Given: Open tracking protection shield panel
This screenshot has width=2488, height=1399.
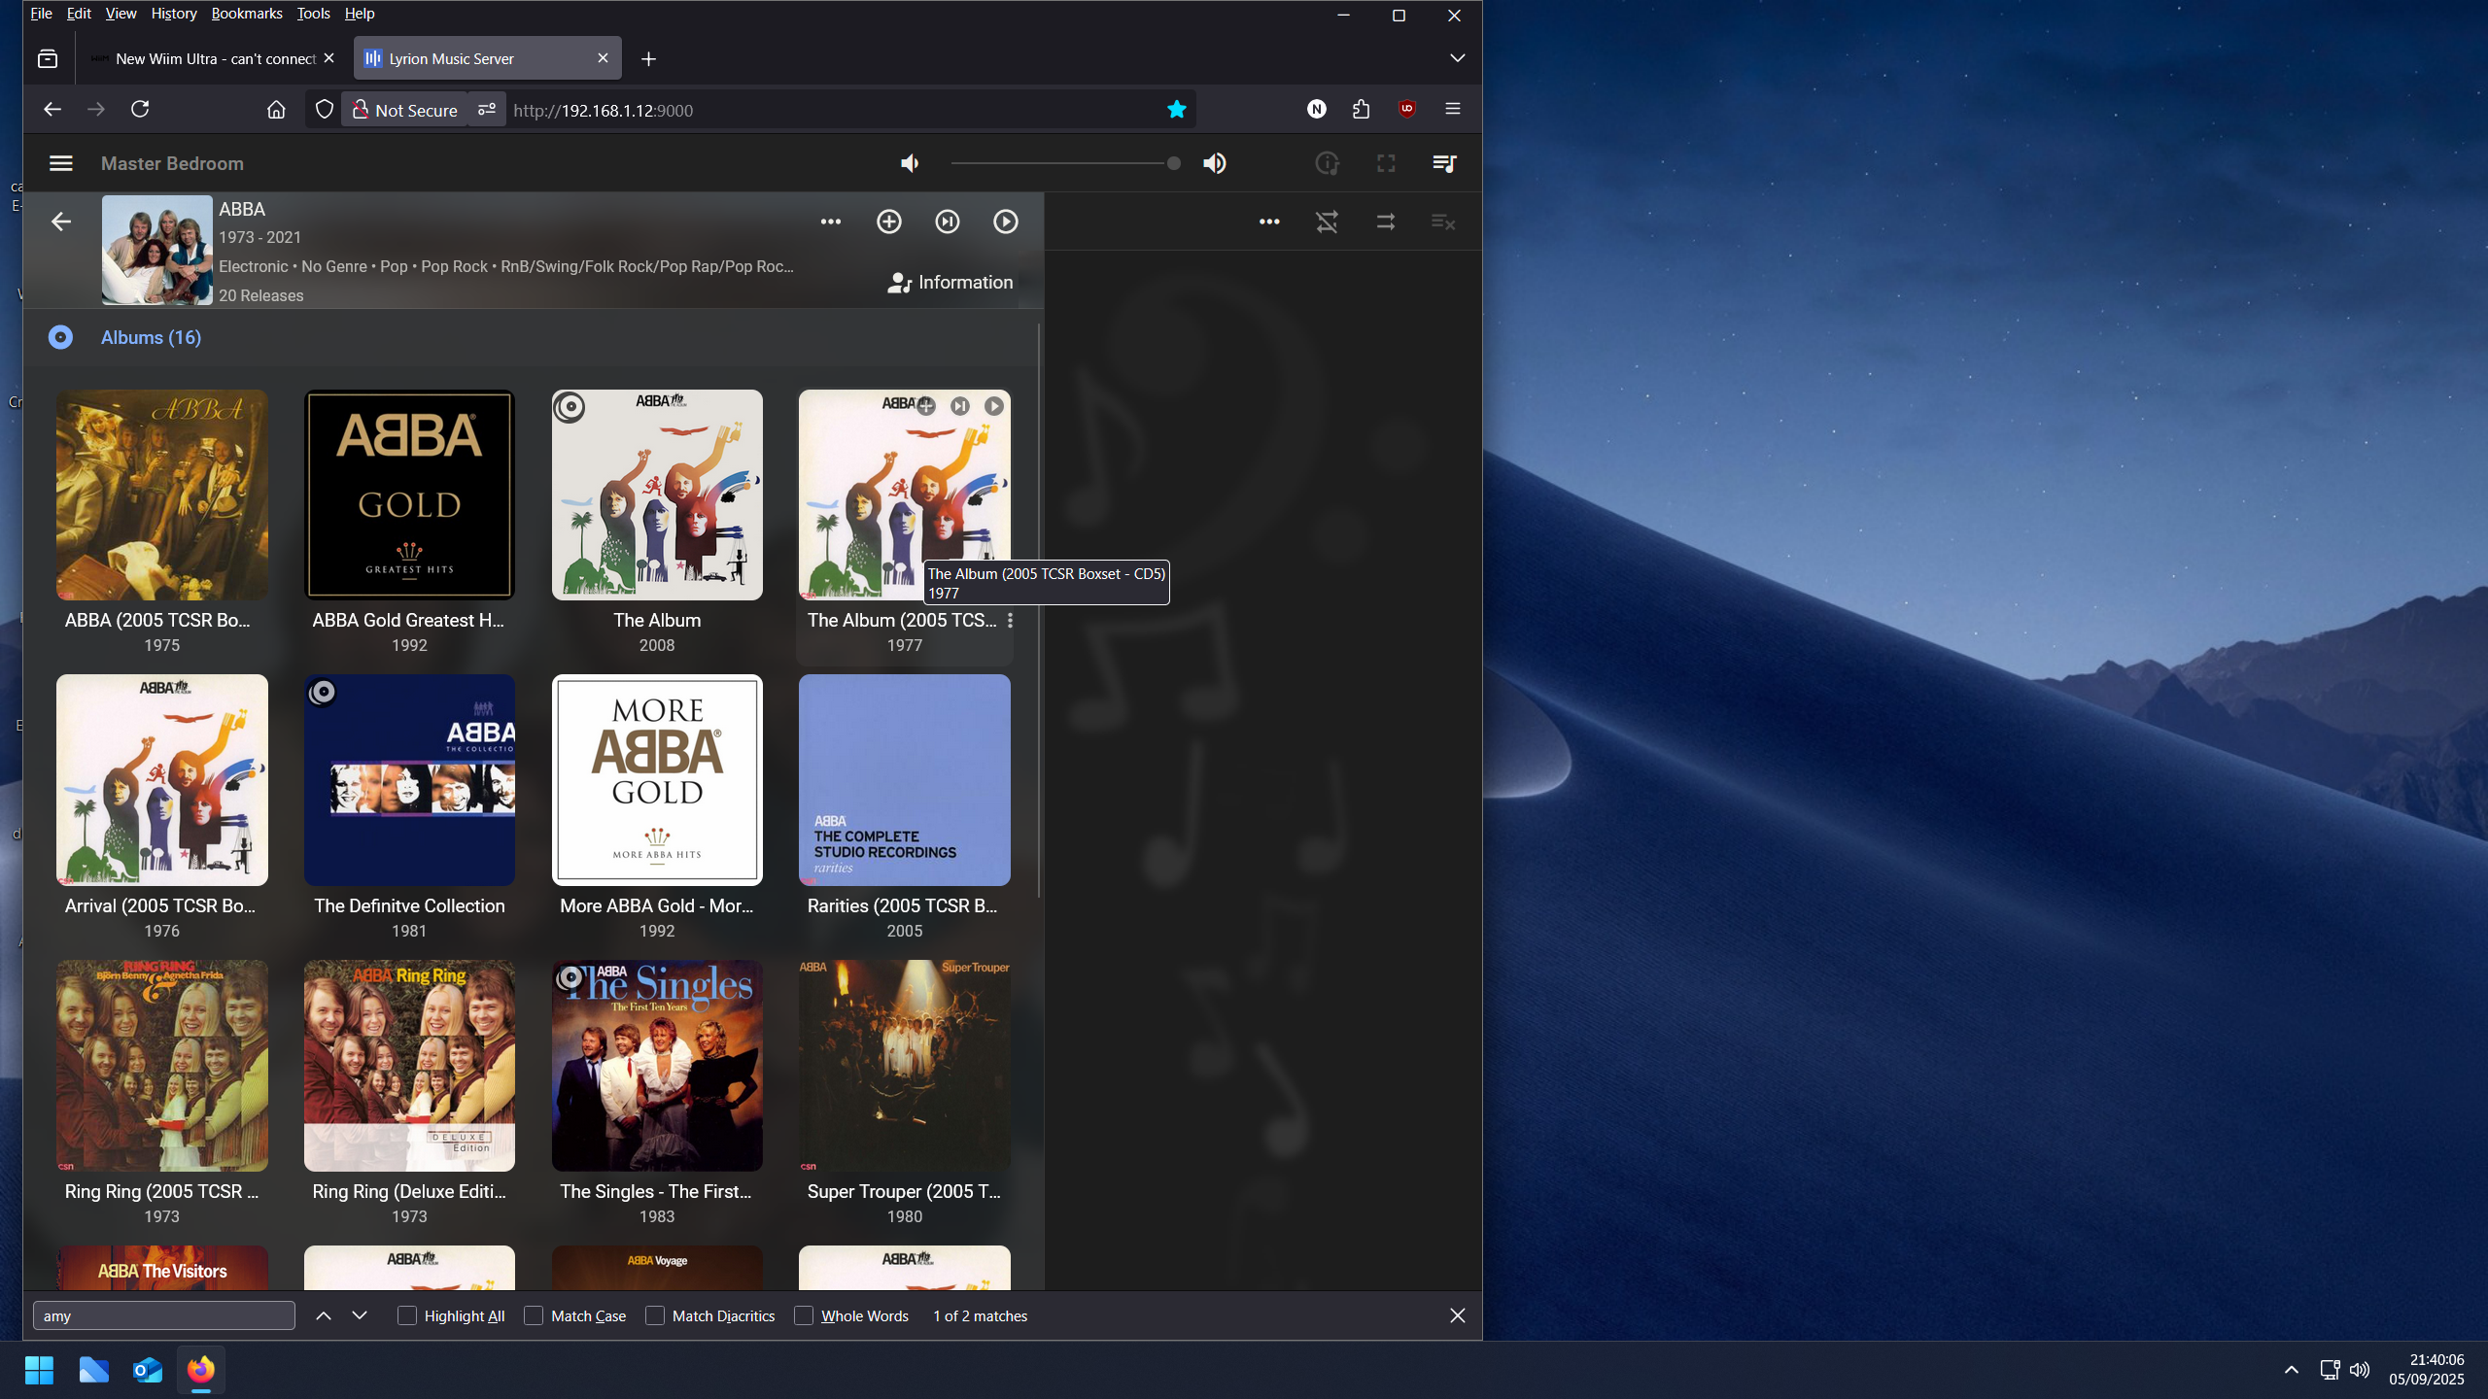Looking at the screenshot, I should tap(325, 110).
